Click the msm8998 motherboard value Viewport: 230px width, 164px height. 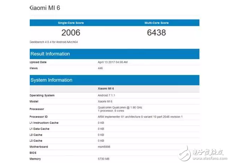click(x=104, y=147)
